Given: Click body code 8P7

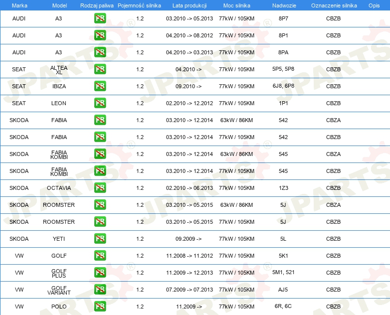Looking at the screenshot, I should point(283,18).
